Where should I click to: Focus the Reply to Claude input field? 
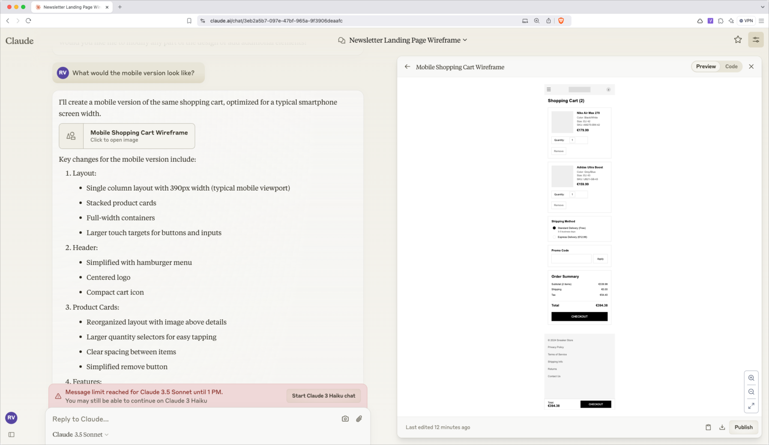coord(192,419)
